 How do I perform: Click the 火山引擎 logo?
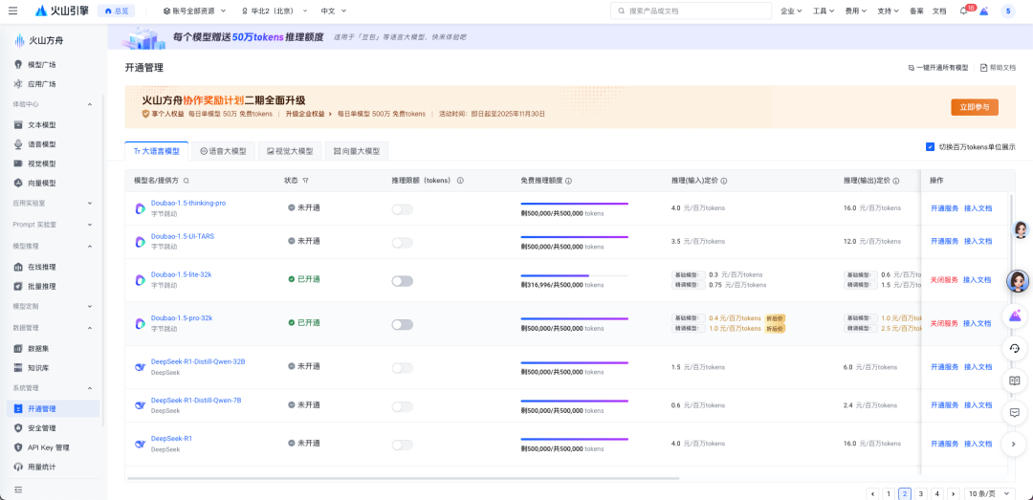(60, 11)
